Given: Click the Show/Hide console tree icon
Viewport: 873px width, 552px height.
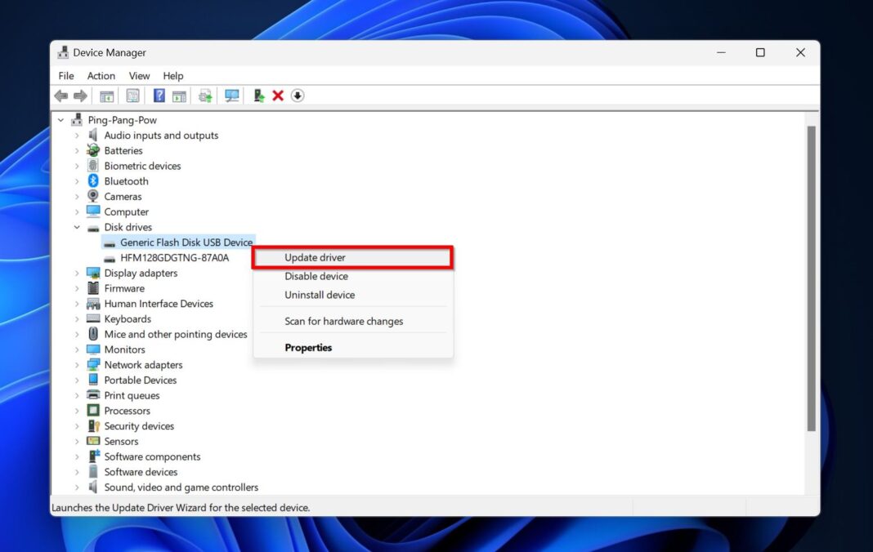Looking at the screenshot, I should tap(106, 96).
